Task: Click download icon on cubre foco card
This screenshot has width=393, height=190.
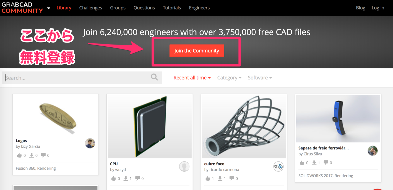Action: tap(220, 178)
